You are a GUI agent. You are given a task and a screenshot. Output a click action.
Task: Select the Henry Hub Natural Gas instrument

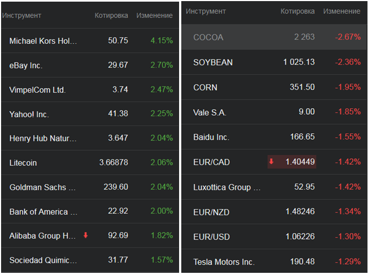[44, 139]
